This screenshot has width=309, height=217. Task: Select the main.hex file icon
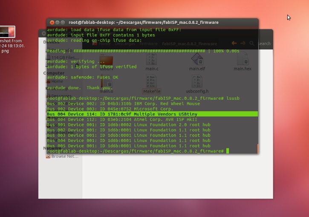[x=243, y=59]
